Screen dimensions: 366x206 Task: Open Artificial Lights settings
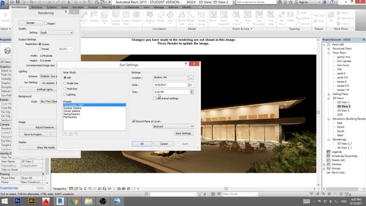point(38,89)
